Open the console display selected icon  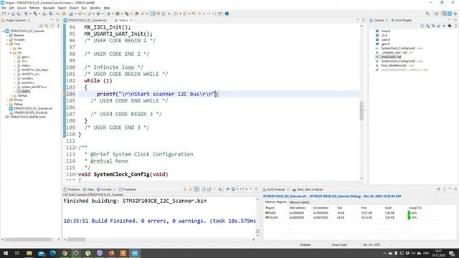[233, 189]
